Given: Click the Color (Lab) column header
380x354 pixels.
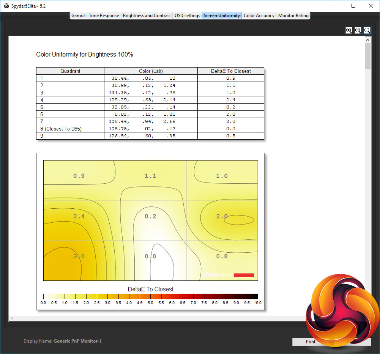Looking at the screenshot, I should point(151,71).
